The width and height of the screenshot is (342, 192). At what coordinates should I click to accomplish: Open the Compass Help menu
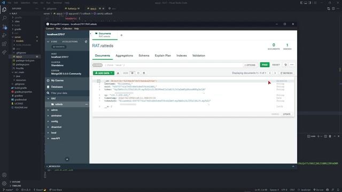(76, 28)
